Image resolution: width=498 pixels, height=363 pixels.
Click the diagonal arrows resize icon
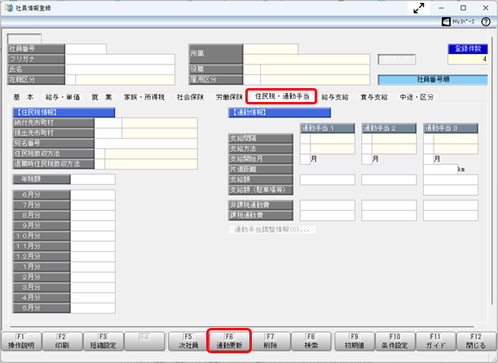point(420,7)
